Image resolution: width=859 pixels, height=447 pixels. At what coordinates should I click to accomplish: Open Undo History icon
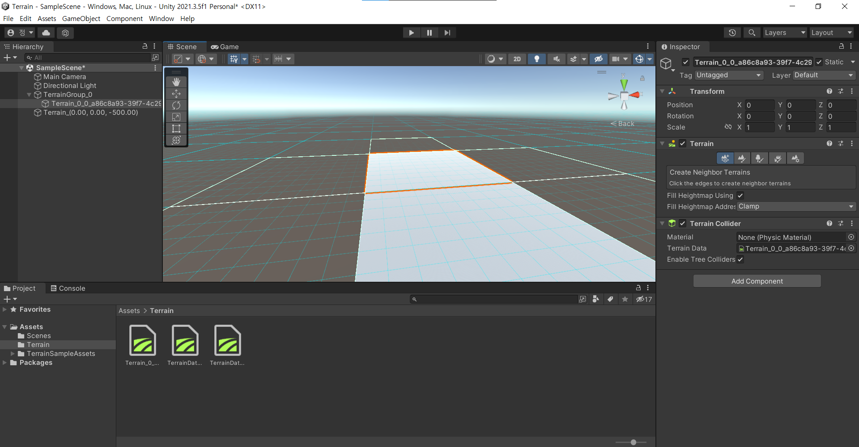point(732,33)
